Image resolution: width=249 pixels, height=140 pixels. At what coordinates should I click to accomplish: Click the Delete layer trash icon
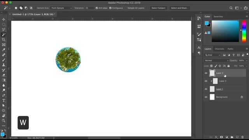(x=242, y=137)
